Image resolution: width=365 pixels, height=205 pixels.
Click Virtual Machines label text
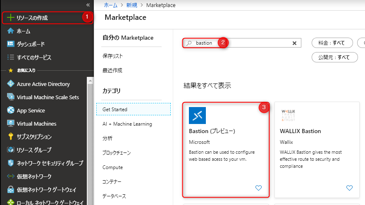pos(36,124)
